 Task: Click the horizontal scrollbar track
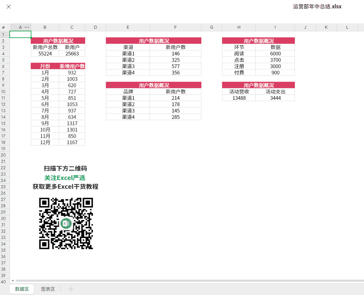pos(189,281)
